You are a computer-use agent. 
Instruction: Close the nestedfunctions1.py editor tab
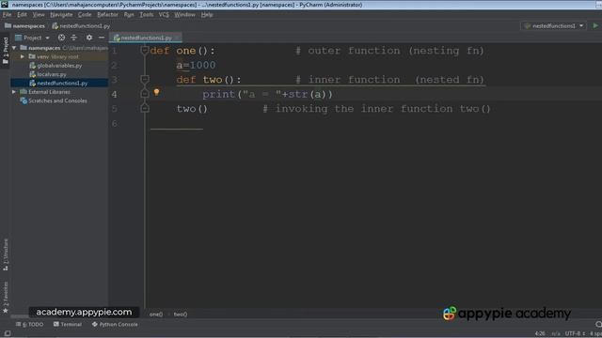(x=178, y=38)
